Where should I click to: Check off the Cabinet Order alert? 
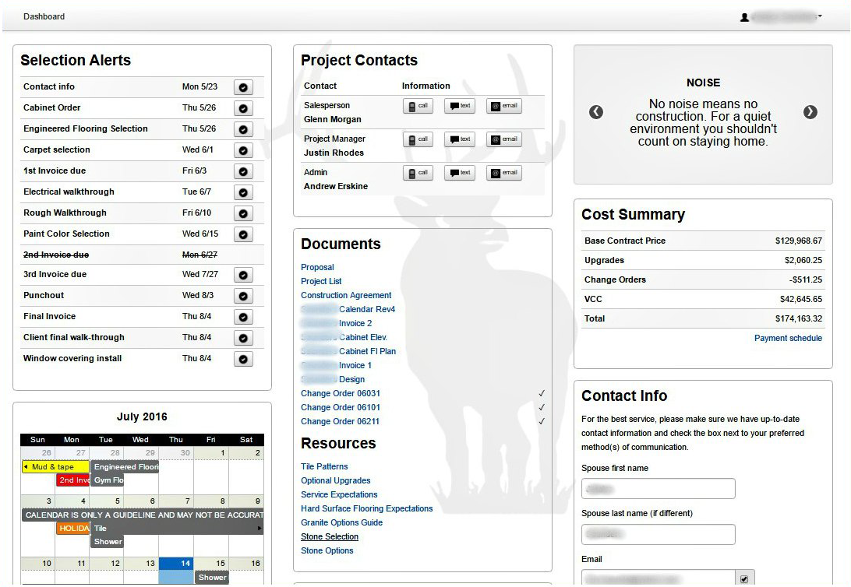243,108
